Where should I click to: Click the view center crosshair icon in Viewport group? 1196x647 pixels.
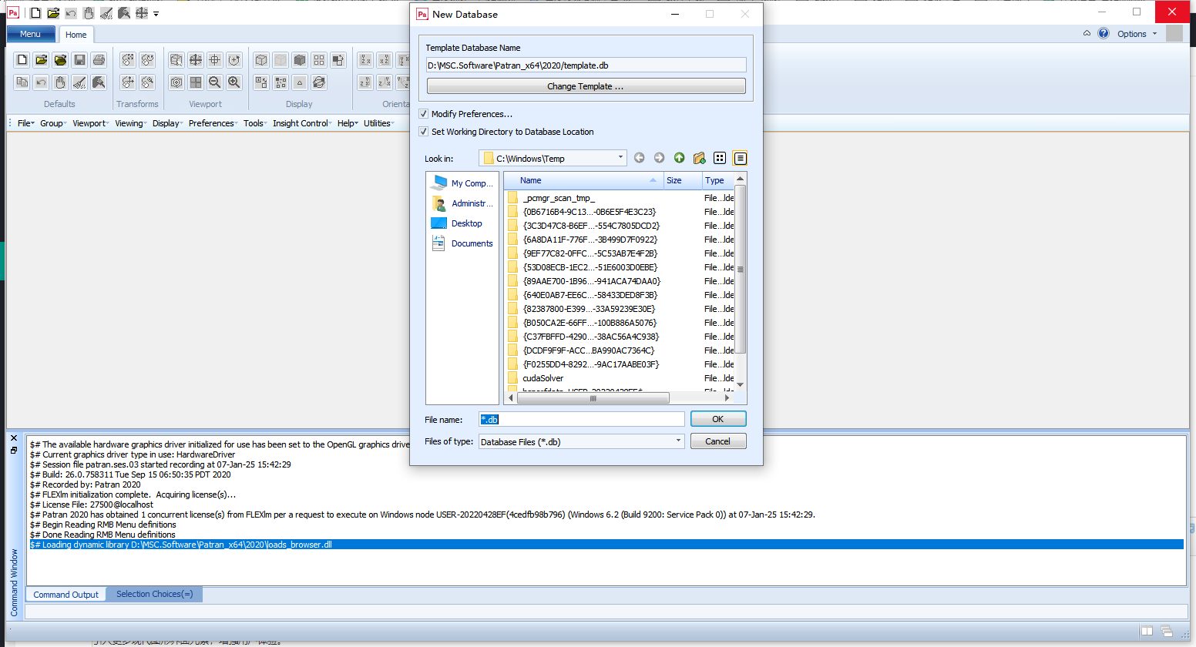tap(215, 60)
